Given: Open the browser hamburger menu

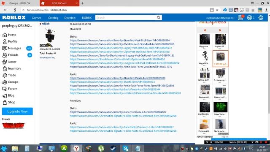Looking at the screenshot, I should [x=252, y=3].
